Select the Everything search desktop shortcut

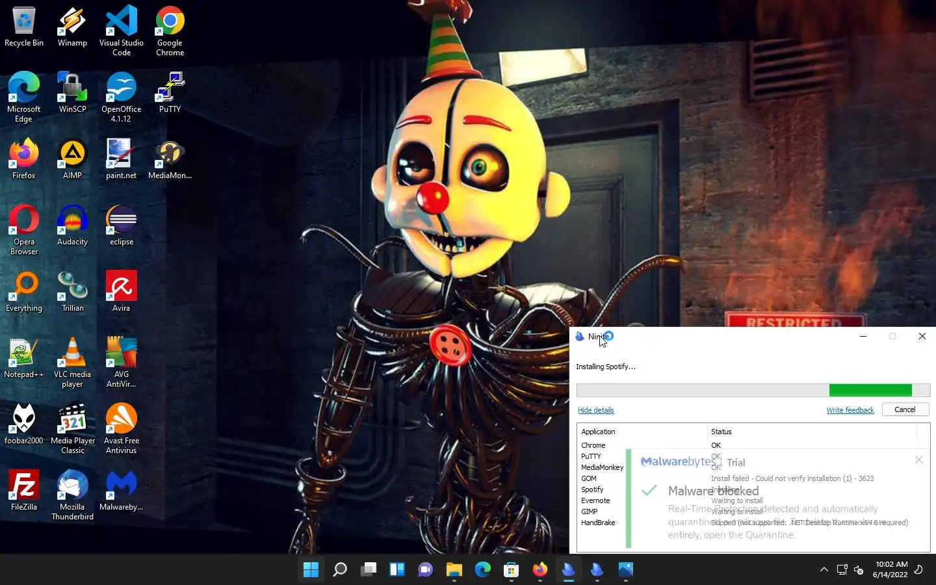click(x=24, y=292)
